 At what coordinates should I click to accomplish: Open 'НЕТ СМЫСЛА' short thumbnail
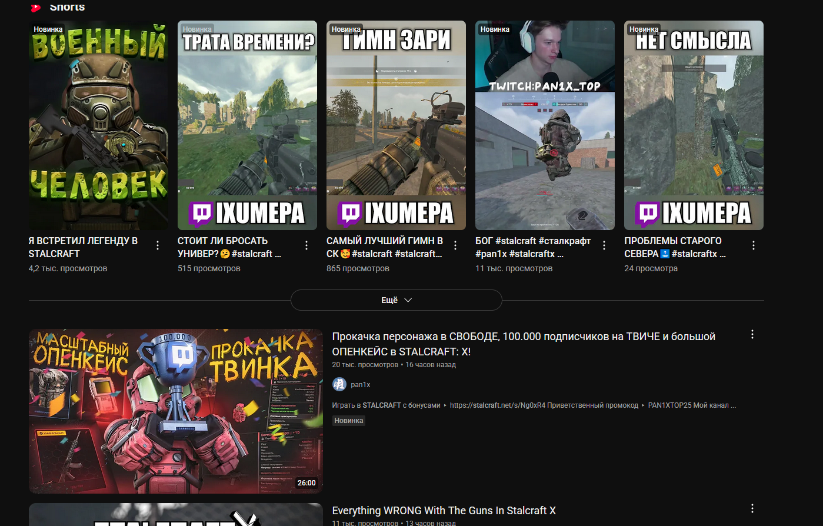[x=694, y=125]
